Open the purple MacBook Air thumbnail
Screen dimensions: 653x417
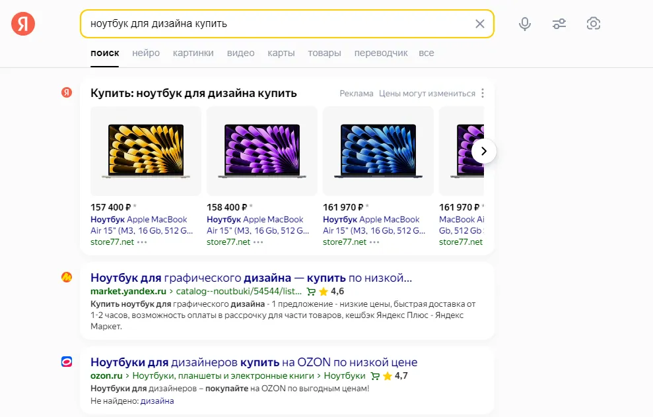(x=262, y=151)
